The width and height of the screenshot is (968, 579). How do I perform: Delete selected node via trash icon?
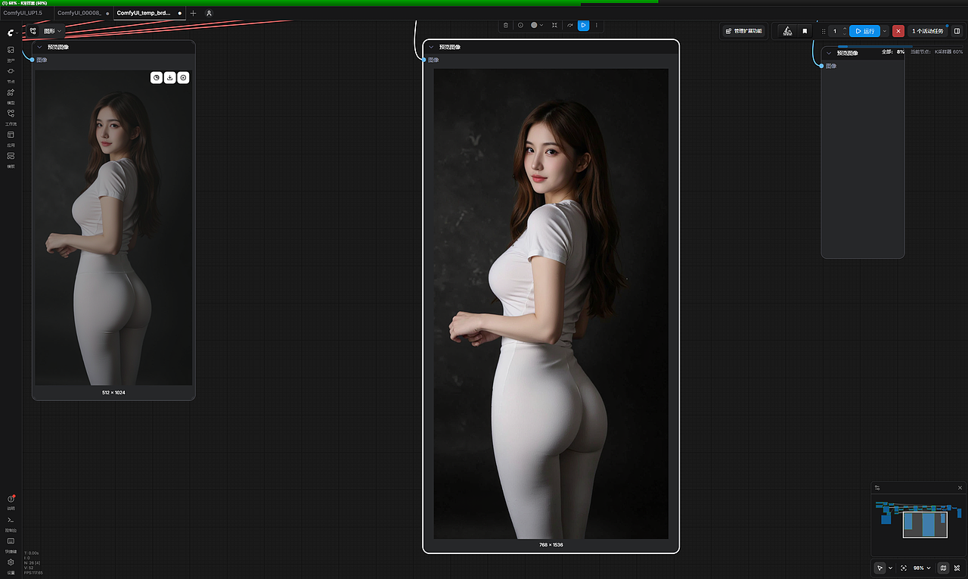click(x=506, y=25)
